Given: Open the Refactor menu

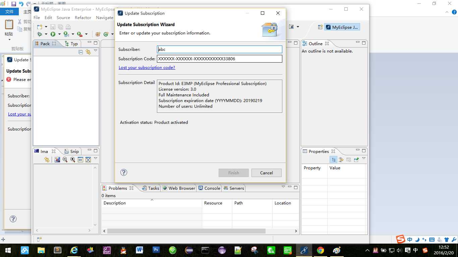Looking at the screenshot, I should [x=83, y=17].
